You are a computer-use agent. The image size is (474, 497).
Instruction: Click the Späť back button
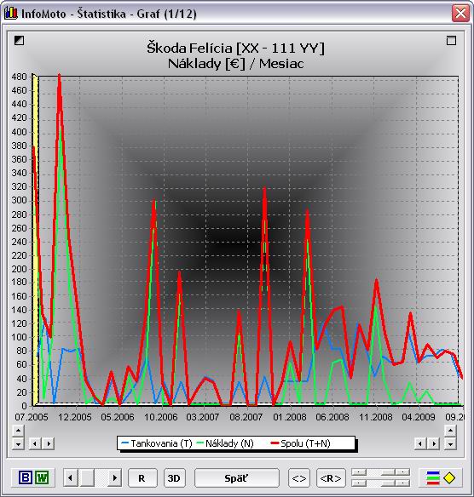point(236,478)
